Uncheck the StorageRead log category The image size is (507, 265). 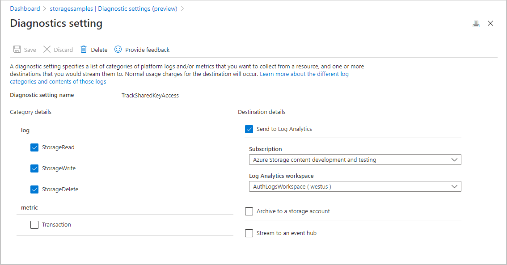coord(34,147)
